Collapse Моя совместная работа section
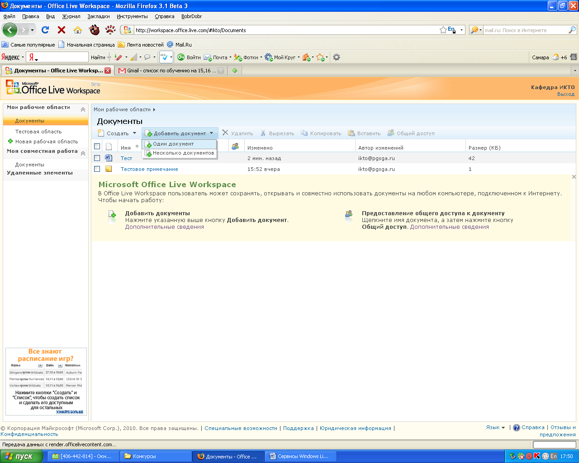The image size is (579, 463). click(x=83, y=153)
